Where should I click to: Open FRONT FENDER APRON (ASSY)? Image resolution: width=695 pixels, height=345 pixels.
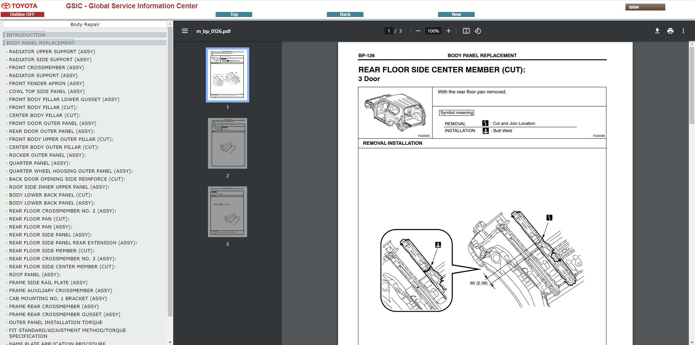click(x=46, y=83)
